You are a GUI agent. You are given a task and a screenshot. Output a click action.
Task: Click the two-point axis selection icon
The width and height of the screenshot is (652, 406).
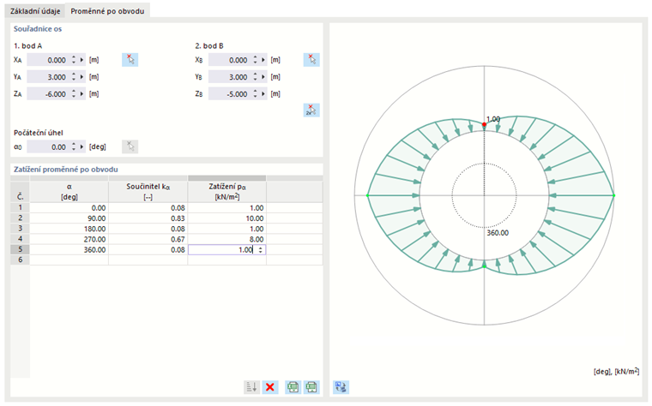coord(311,110)
